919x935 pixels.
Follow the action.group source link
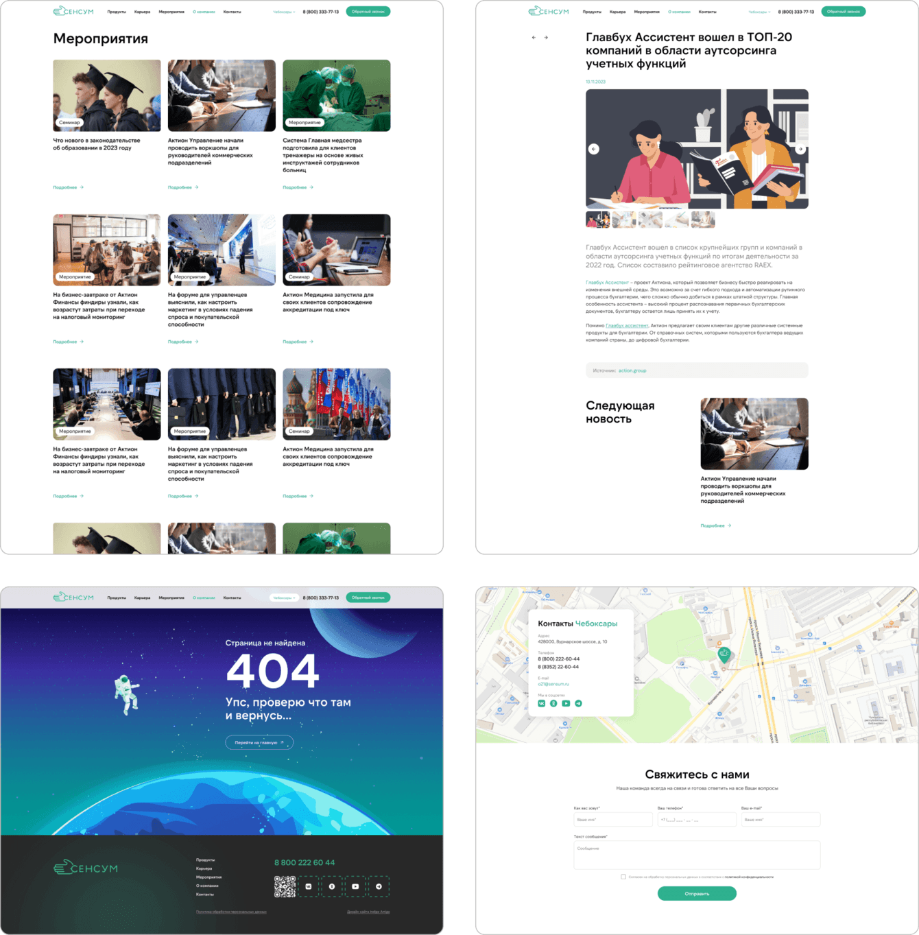tap(632, 370)
